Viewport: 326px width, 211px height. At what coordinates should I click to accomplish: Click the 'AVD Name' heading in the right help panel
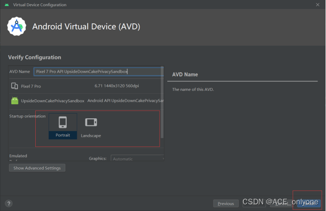tap(185, 75)
